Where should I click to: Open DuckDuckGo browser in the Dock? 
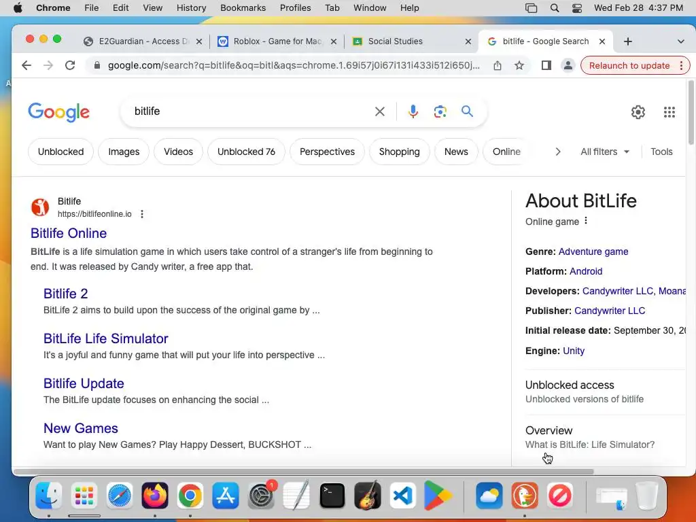coord(525,495)
